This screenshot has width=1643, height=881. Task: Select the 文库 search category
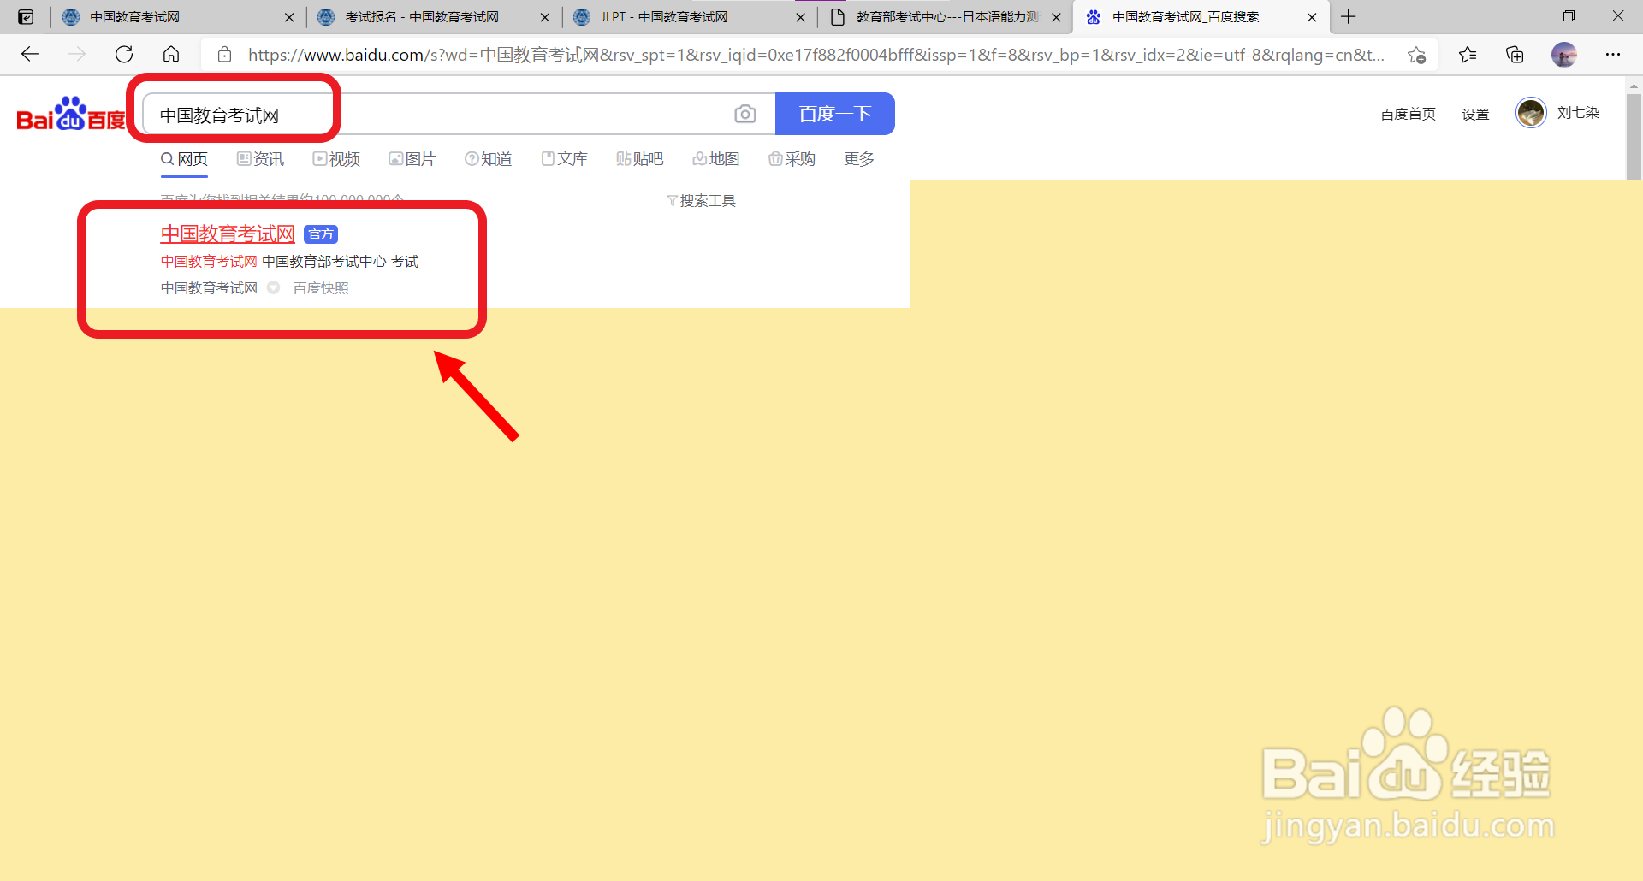(x=564, y=159)
